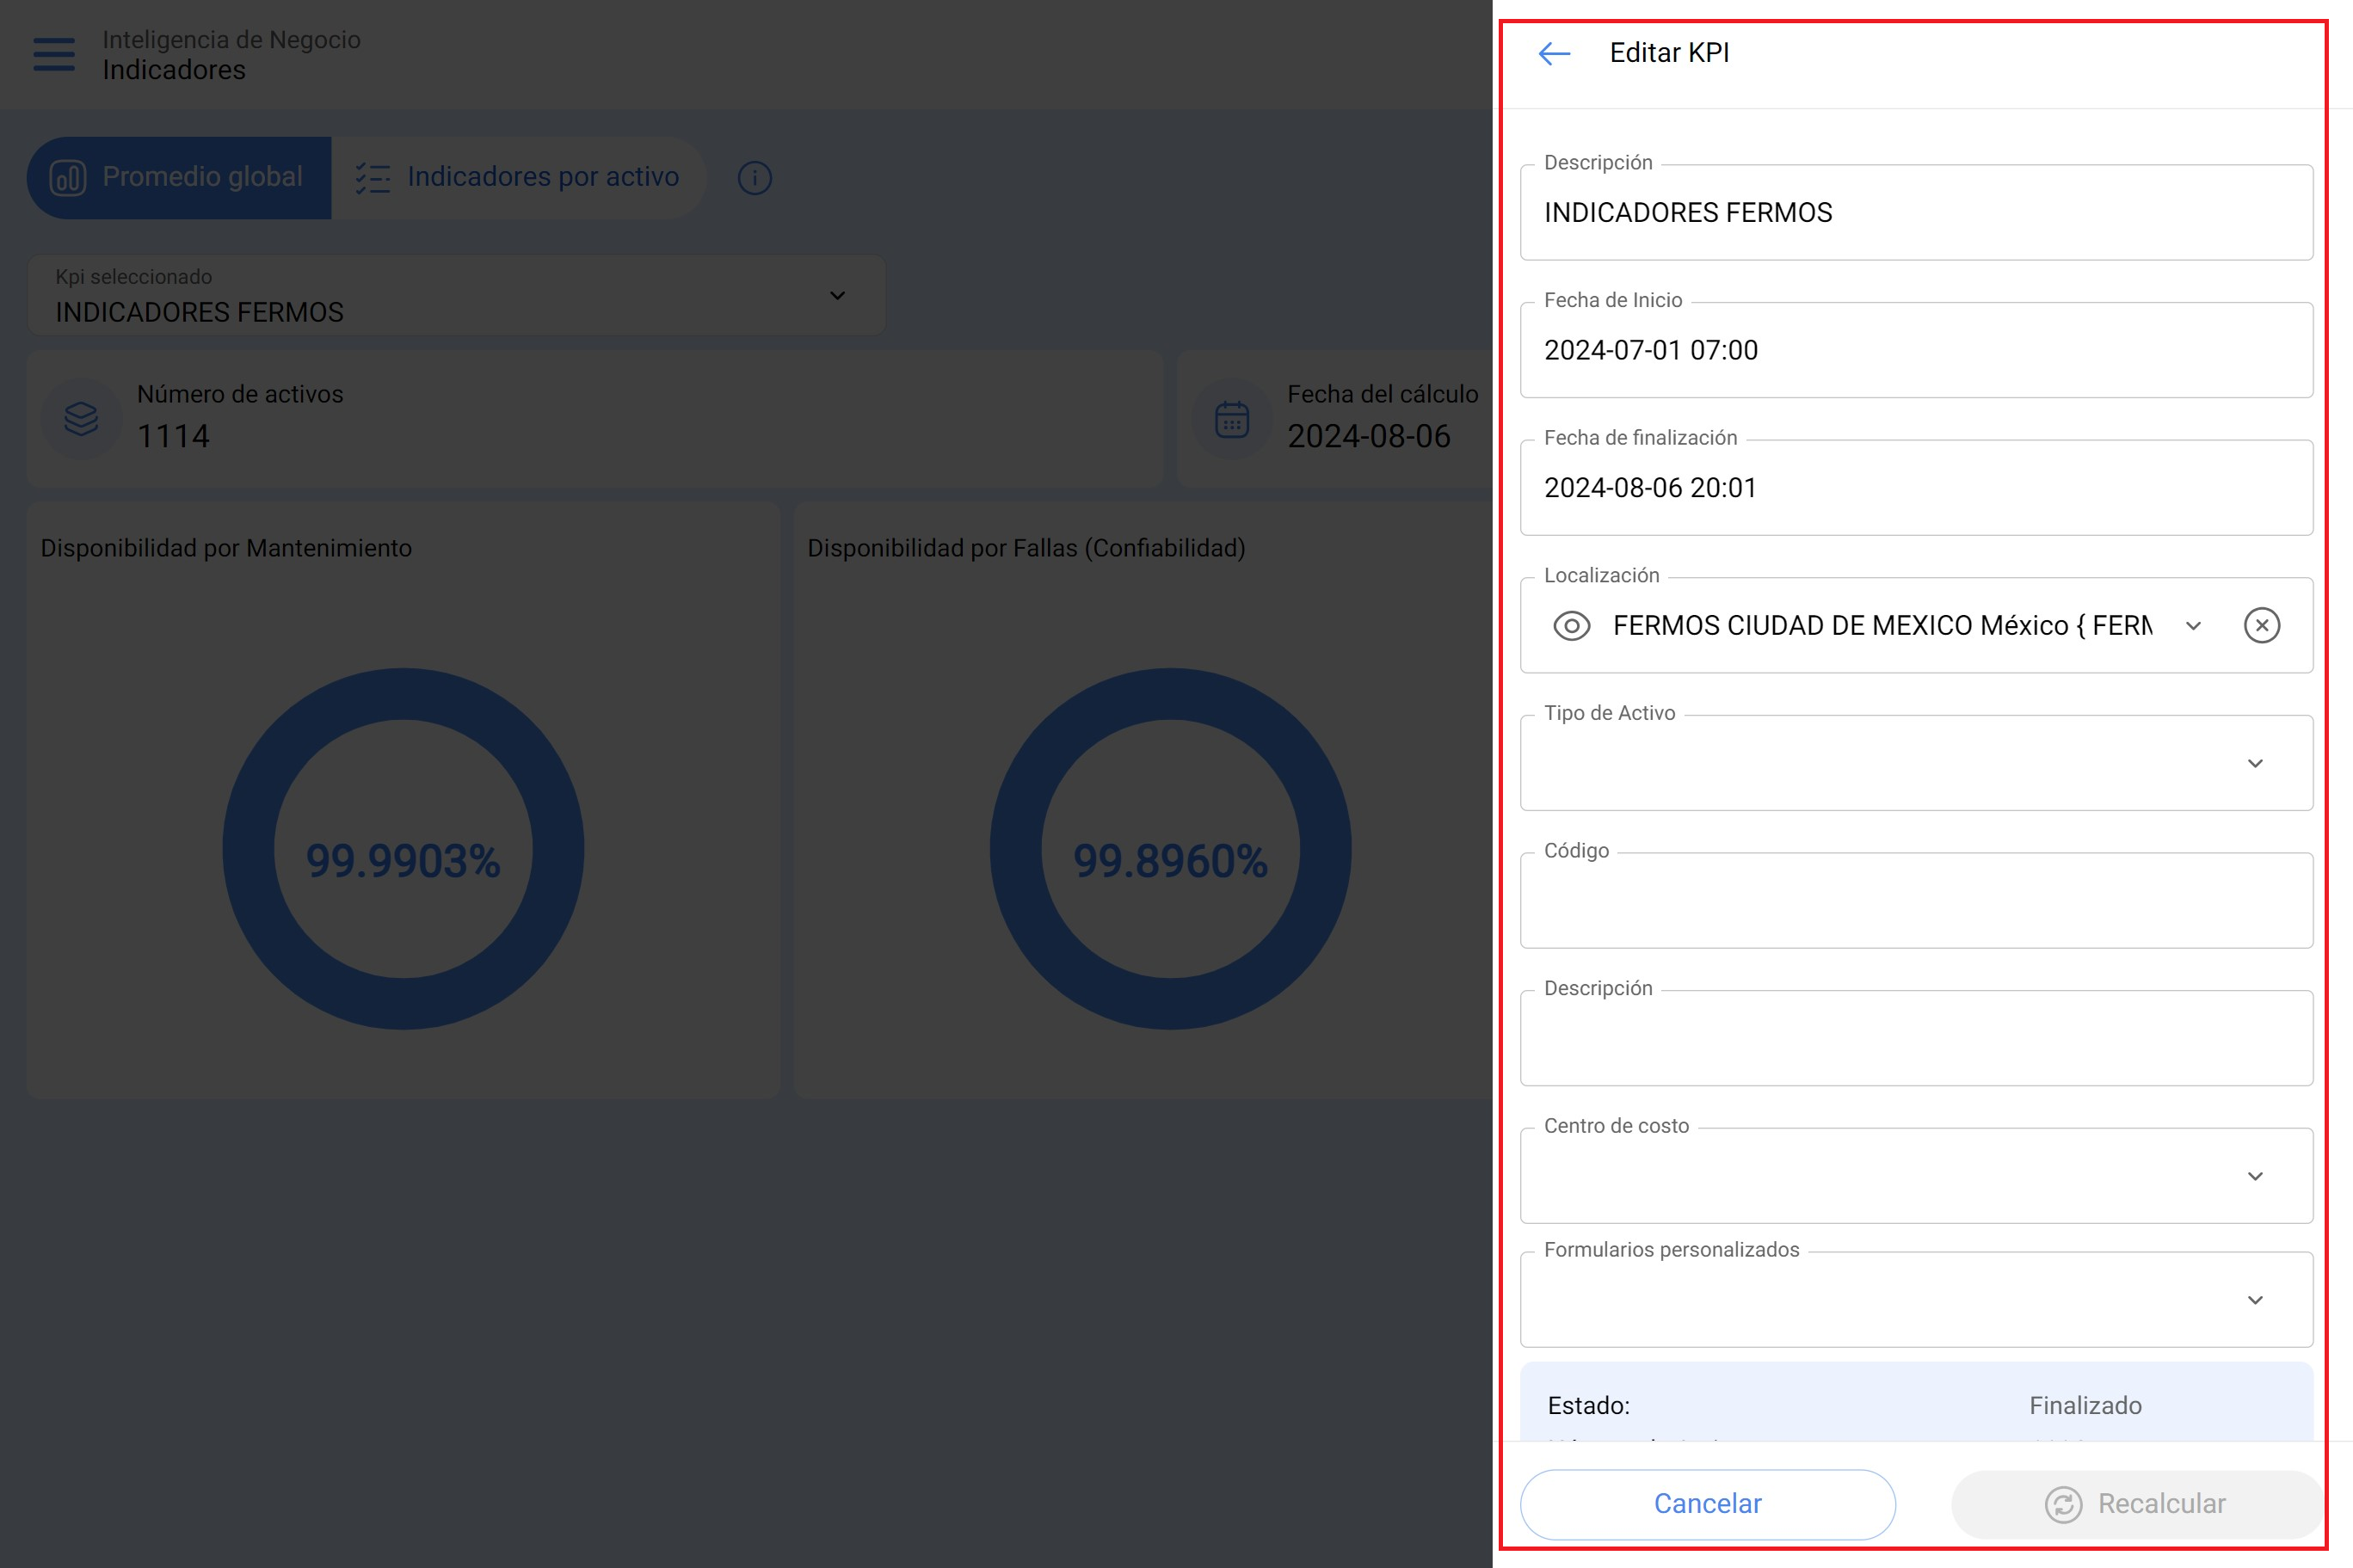Toggle the eye icon in Localización
The image size is (2353, 1568).
point(1572,626)
